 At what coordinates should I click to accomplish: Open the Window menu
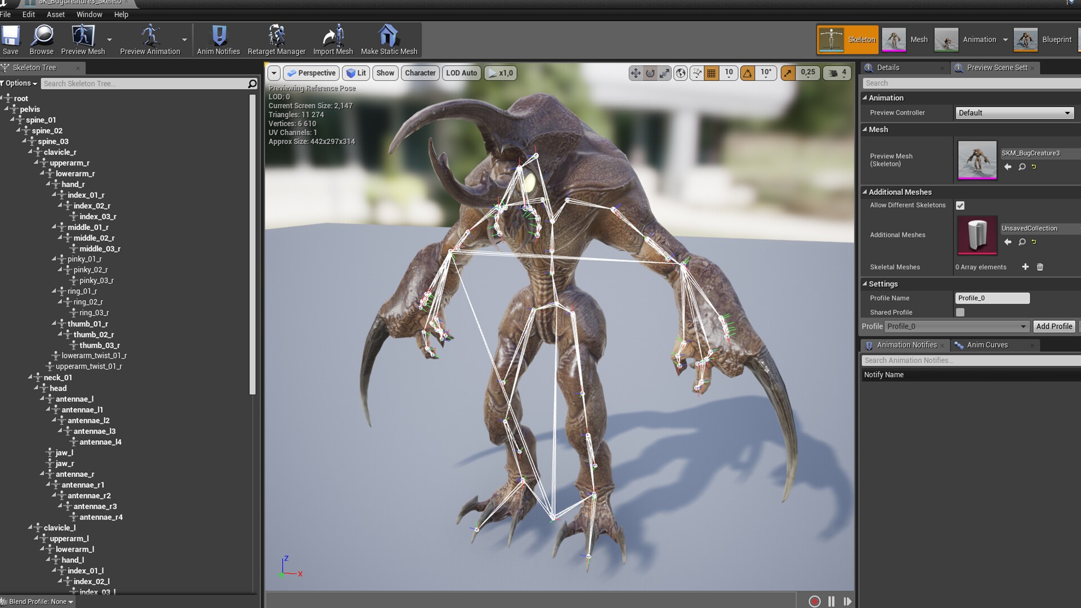89,15
